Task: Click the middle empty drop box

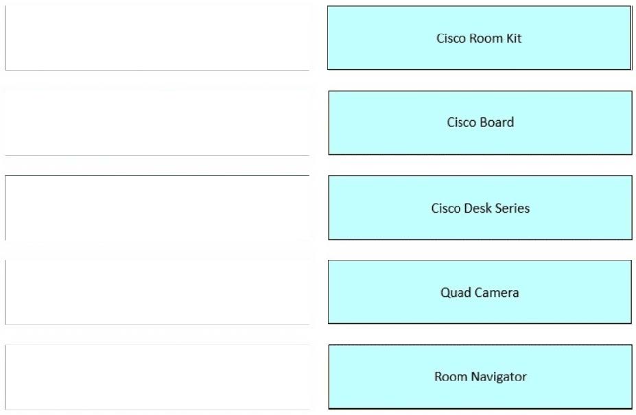Action: [156, 207]
